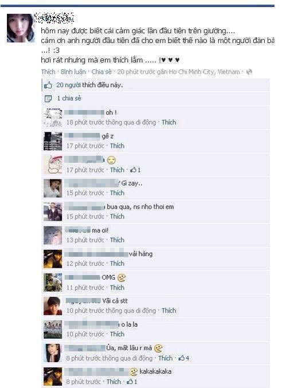Click the like-count thumb under the 17-minute sleepy-emoji comment
Screen dimensions: 302x388
click(134, 170)
